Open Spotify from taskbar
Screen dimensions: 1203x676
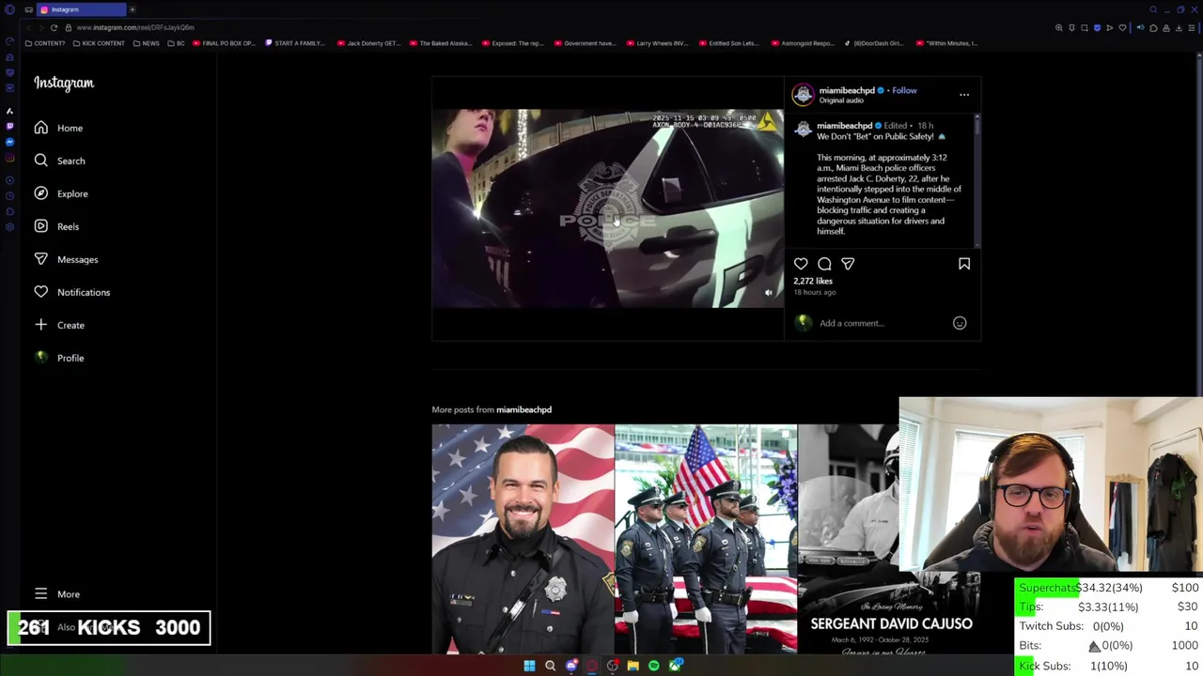654,666
